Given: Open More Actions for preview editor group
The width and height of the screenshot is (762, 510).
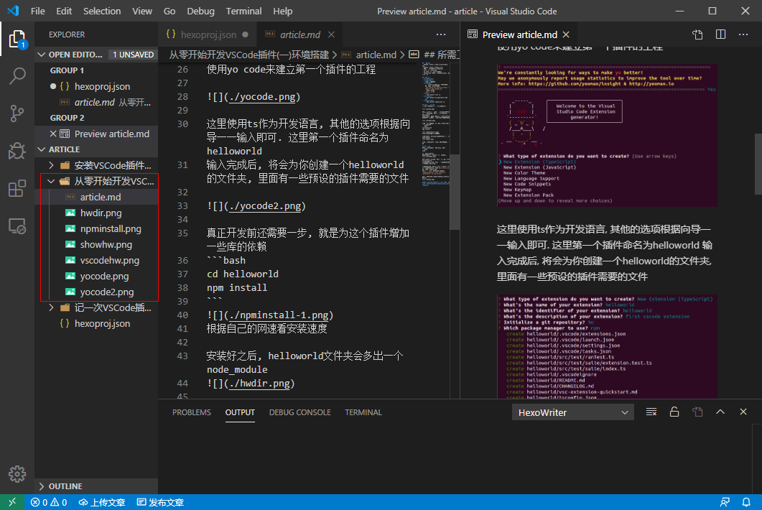Looking at the screenshot, I should click(x=743, y=34).
